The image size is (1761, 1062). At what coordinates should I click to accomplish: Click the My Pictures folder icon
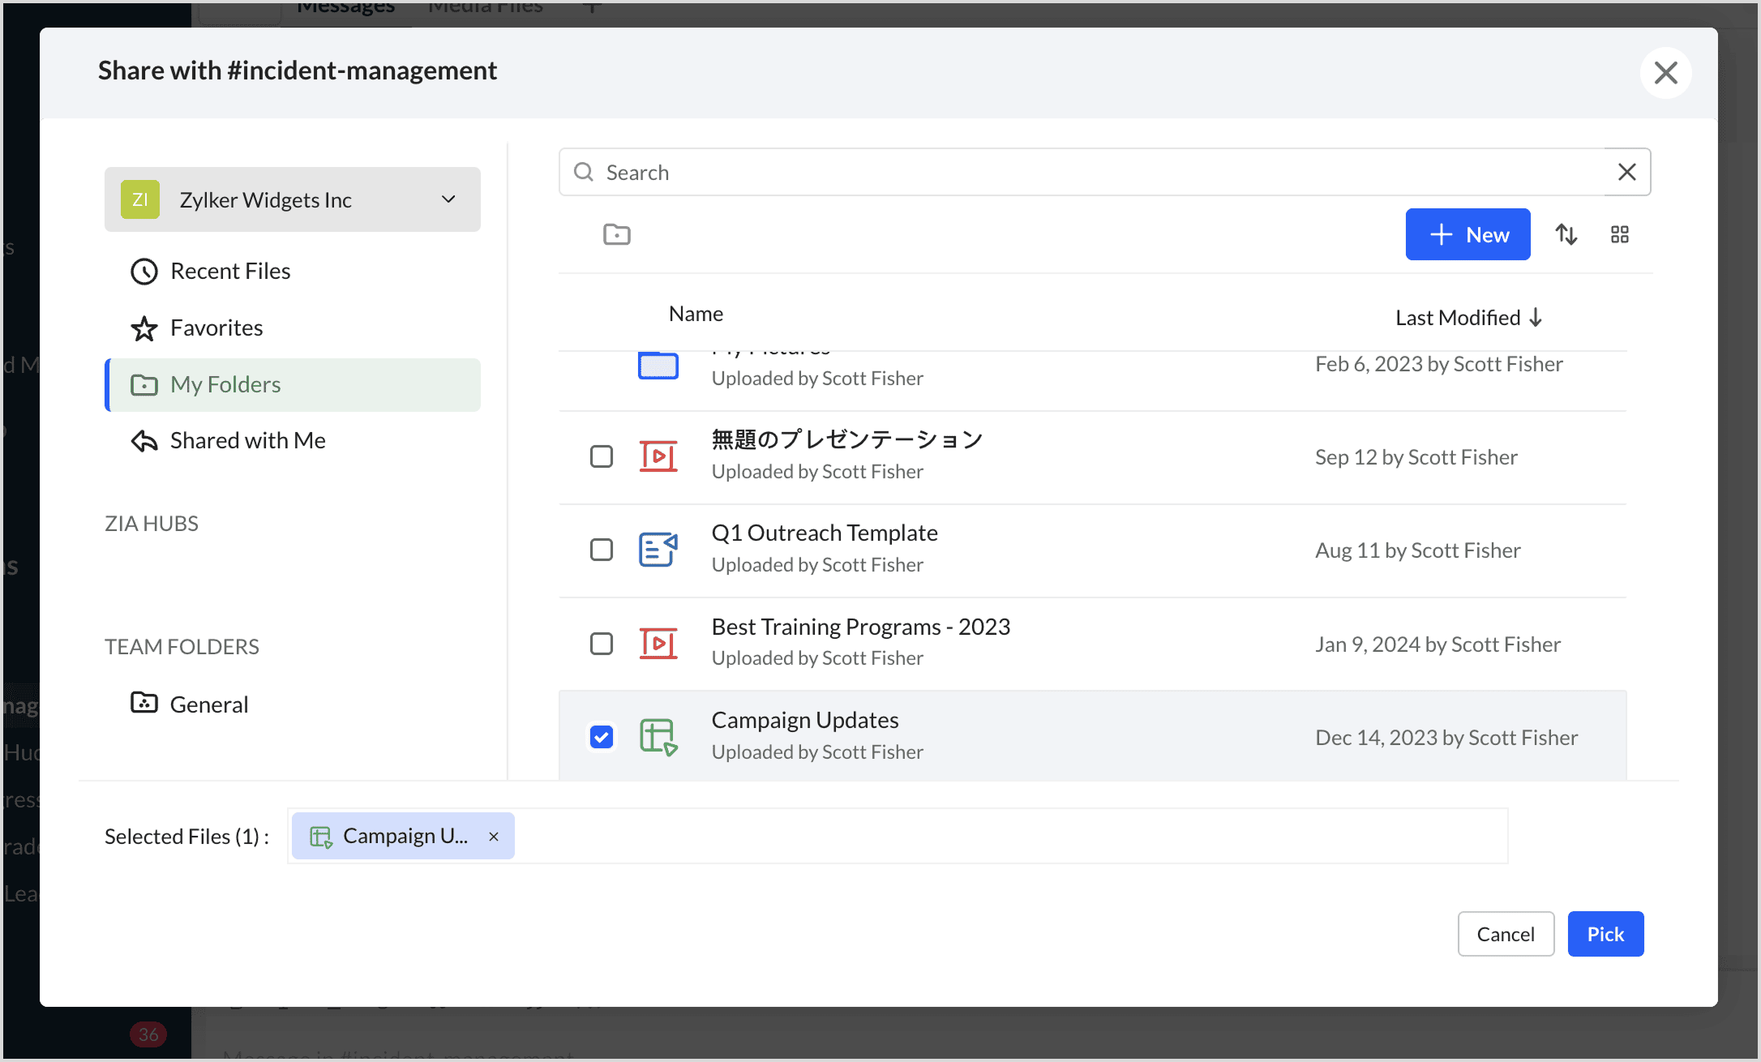[658, 366]
